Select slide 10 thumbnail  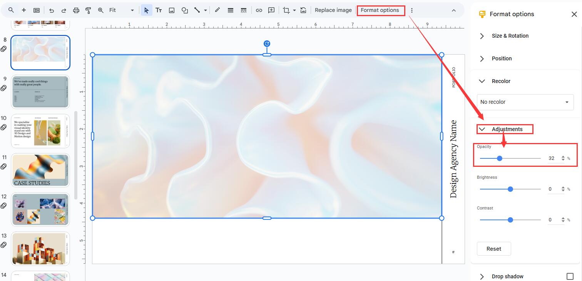[x=40, y=131]
